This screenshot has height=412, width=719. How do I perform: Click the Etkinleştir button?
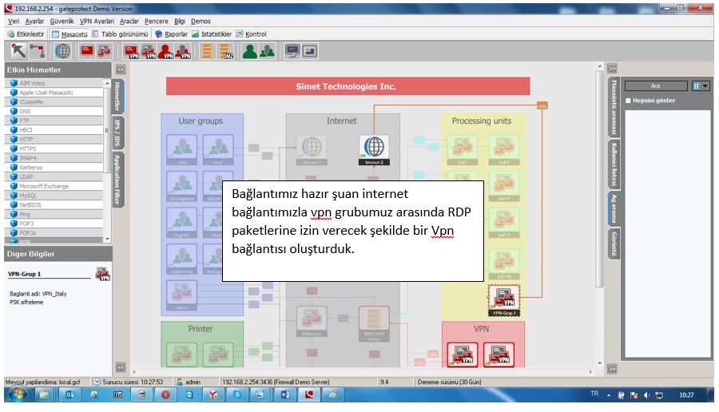point(26,34)
